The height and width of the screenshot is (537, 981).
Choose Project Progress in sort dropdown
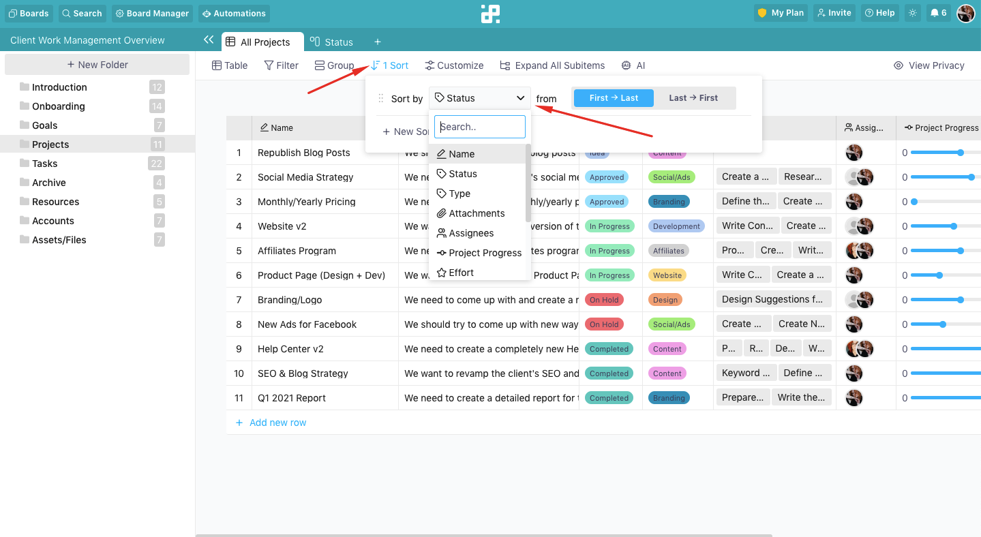click(x=477, y=253)
